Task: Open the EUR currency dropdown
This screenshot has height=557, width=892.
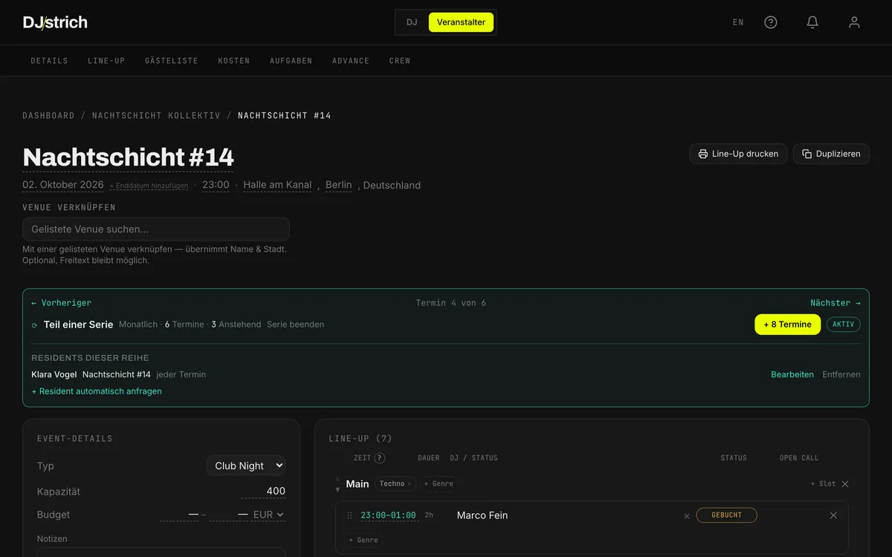Action: 268,515
